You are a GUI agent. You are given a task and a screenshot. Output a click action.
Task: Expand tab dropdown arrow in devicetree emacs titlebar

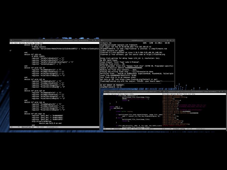(x=13, y=40)
